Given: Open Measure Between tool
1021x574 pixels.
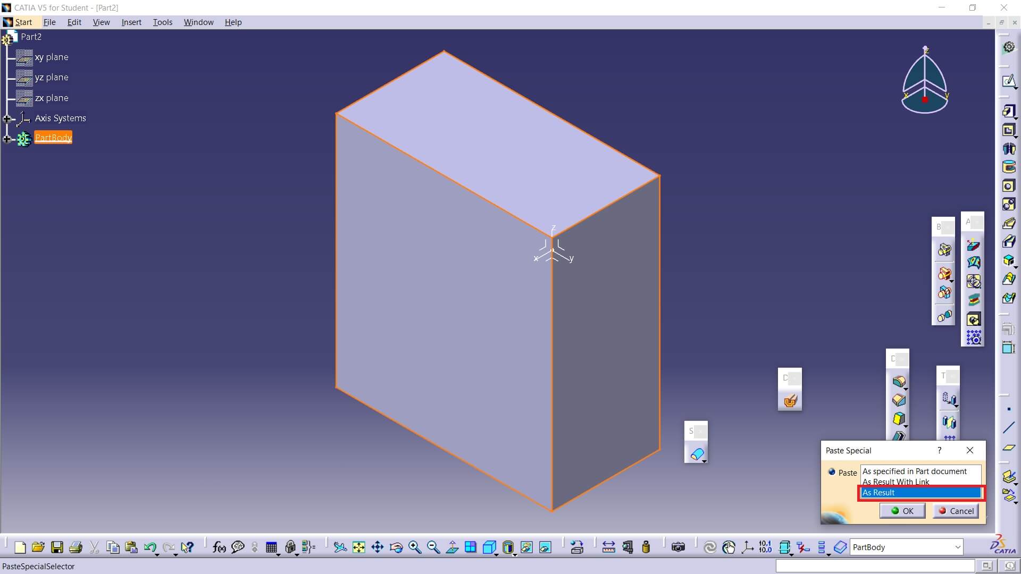Looking at the screenshot, I should tap(609, 547).
